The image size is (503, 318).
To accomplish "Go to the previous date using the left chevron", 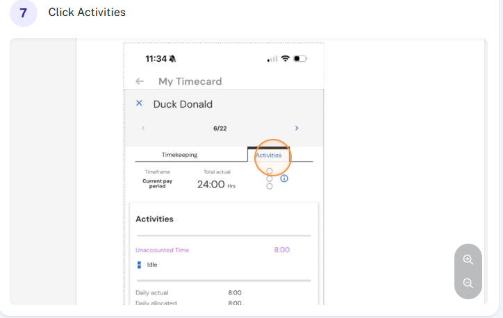I will (x=143, y=128).
